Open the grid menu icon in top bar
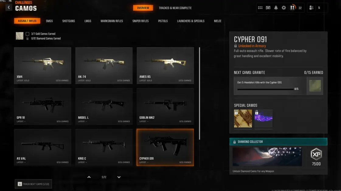This screenshot has width=341, height=191. [260, 8]
